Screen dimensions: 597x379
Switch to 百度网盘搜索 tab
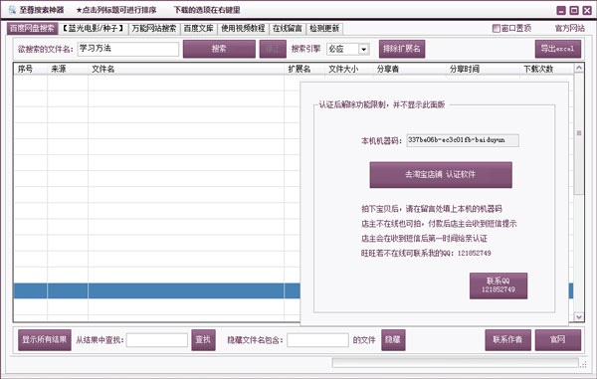pos(32,29)
